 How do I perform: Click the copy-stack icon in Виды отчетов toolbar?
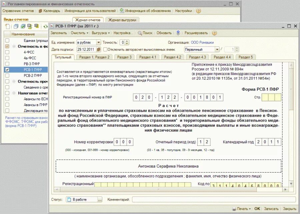tap(16, 26)
